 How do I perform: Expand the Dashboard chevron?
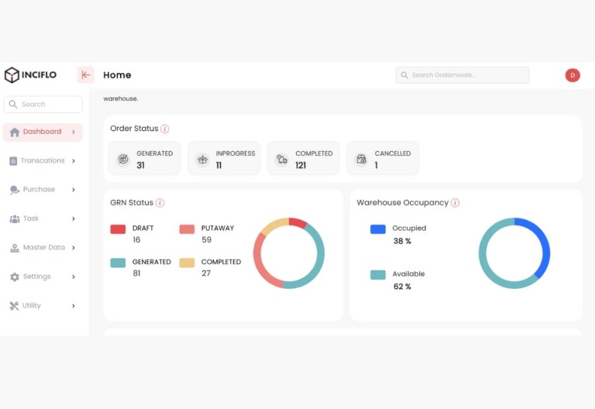[74, 132]
